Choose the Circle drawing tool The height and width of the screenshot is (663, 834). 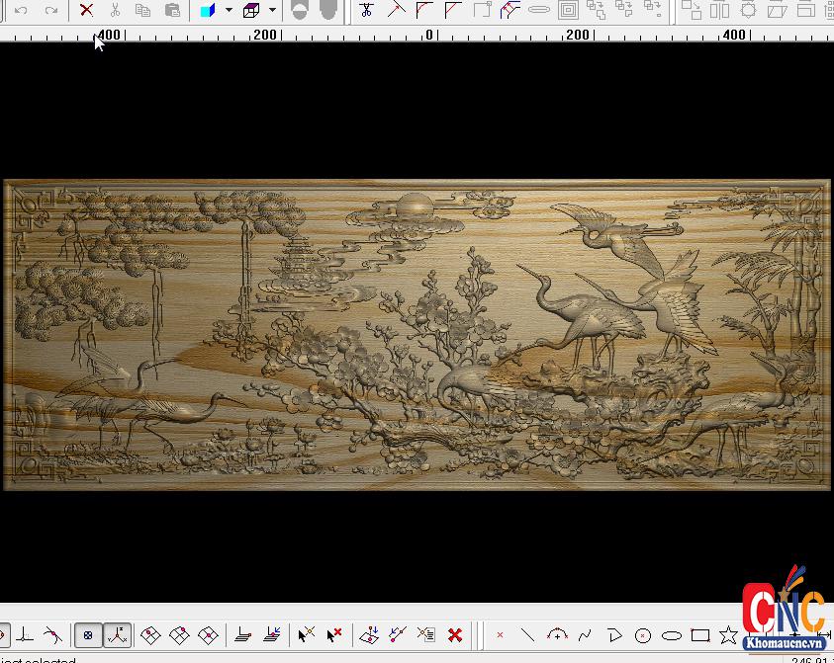point(643,635)
